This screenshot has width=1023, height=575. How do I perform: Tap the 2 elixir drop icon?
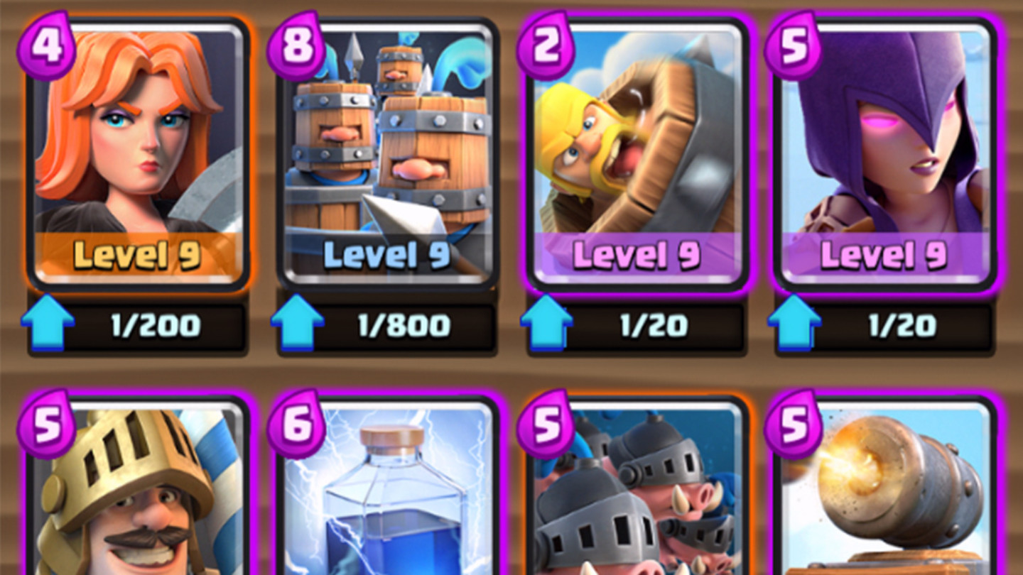click(x=545, y=44)
